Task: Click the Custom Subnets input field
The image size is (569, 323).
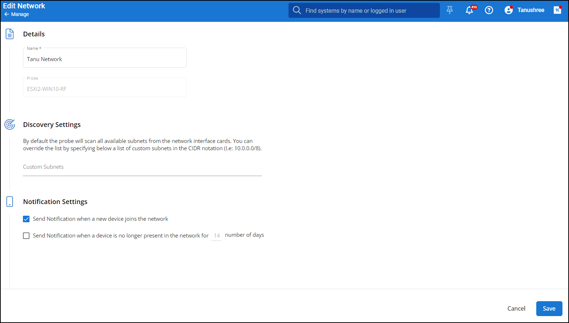Action: coord(142,167)
